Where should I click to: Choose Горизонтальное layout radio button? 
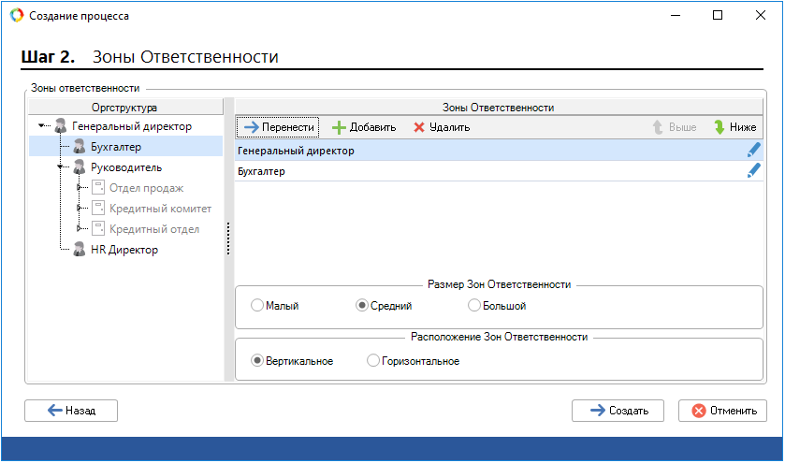click(373, 361)
